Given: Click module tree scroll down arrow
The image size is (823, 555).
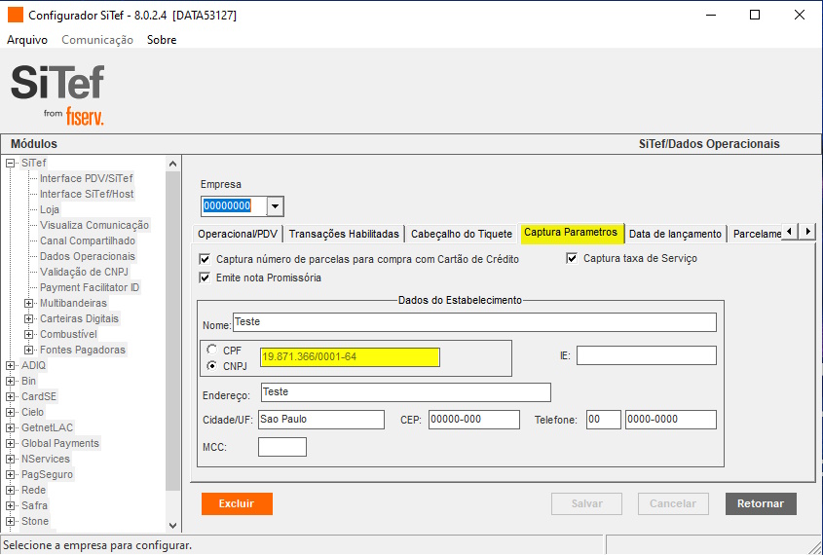Looking at the screenshot, I should click(172, 525).
